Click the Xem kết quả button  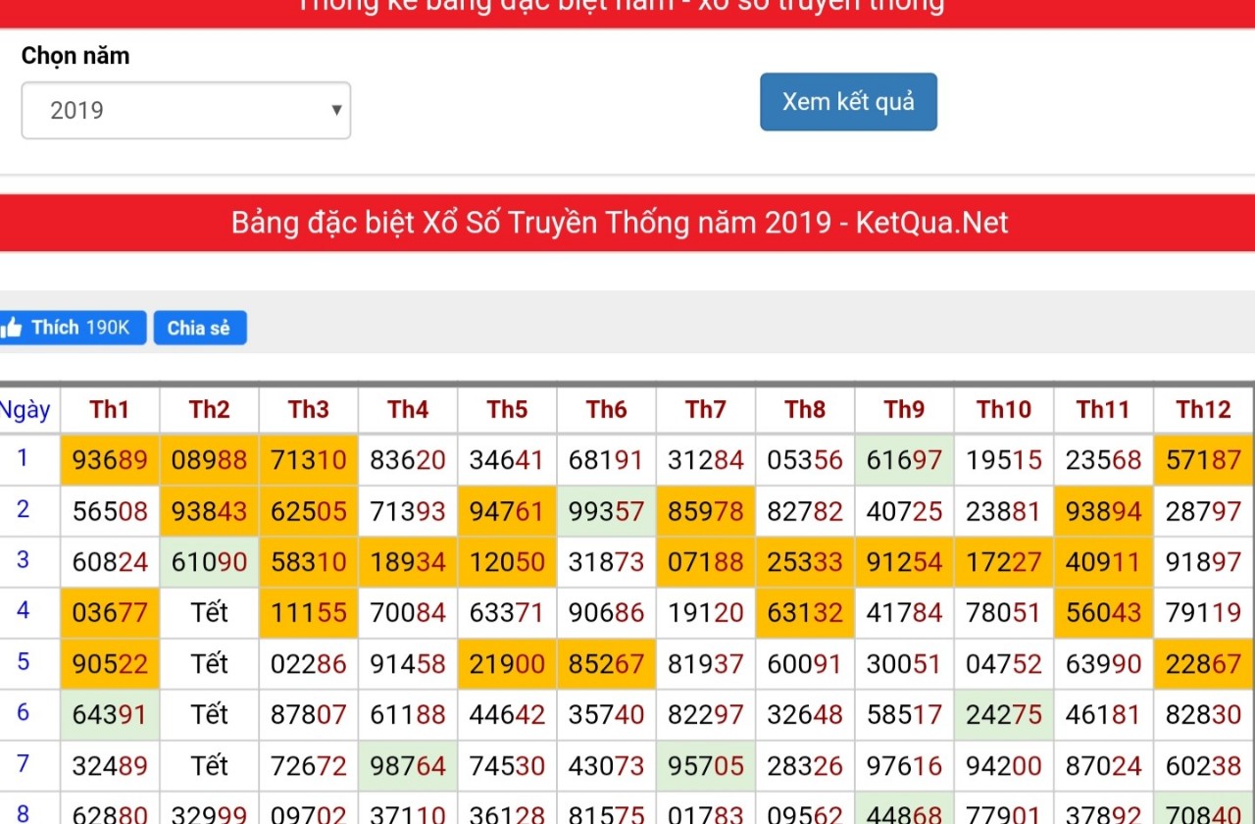coord(848,101)
